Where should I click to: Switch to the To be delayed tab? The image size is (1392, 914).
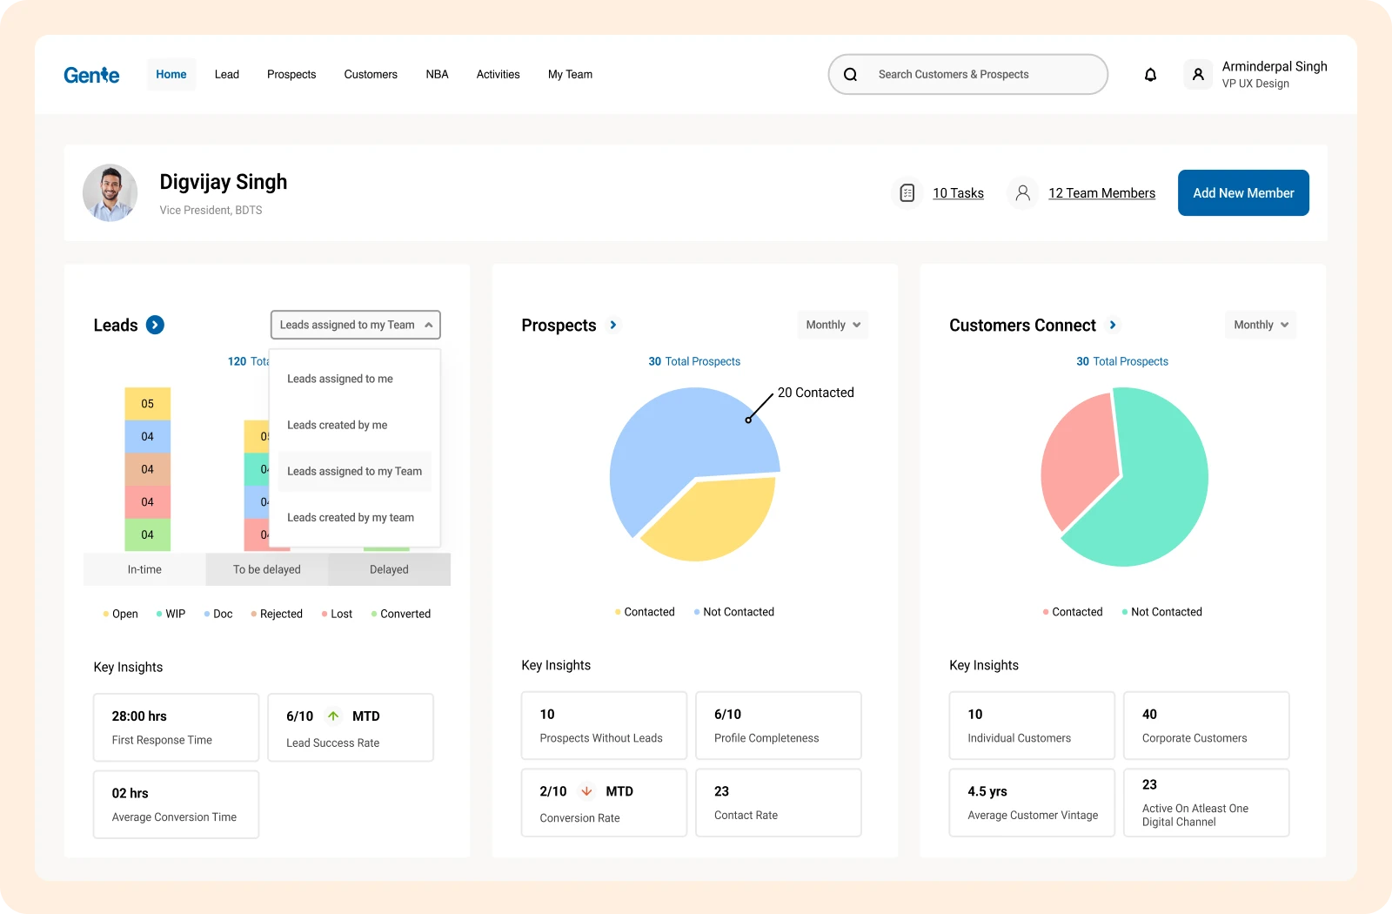[266, 569]
